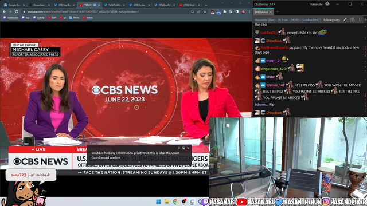This screenshot has width=367, height=206.
Task: Open the intros bookmark
Action: tap(88, 18)
